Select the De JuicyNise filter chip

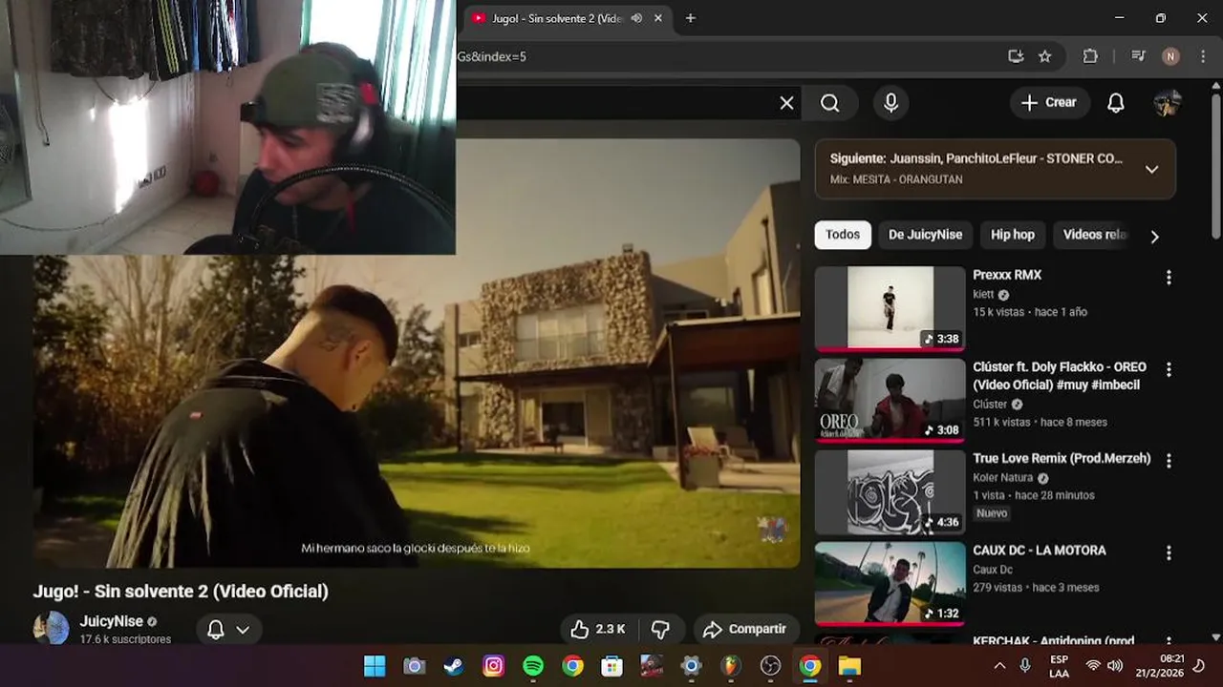(925, 235)
